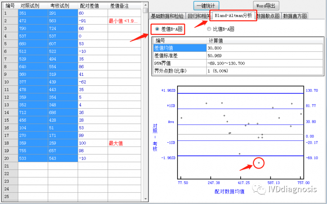The image size is (327, 204).
Task: Click the 配对差值 column header
Action: pyautogui.click(x=93, y=6)
